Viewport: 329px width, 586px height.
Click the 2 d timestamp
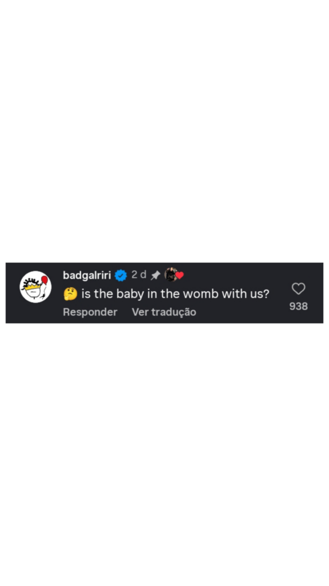tap(139, 275)
